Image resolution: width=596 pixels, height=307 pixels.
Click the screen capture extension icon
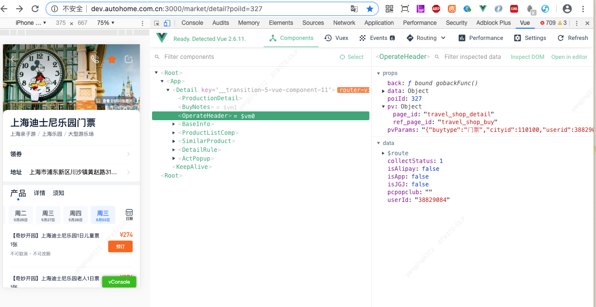tap(405, 9)
